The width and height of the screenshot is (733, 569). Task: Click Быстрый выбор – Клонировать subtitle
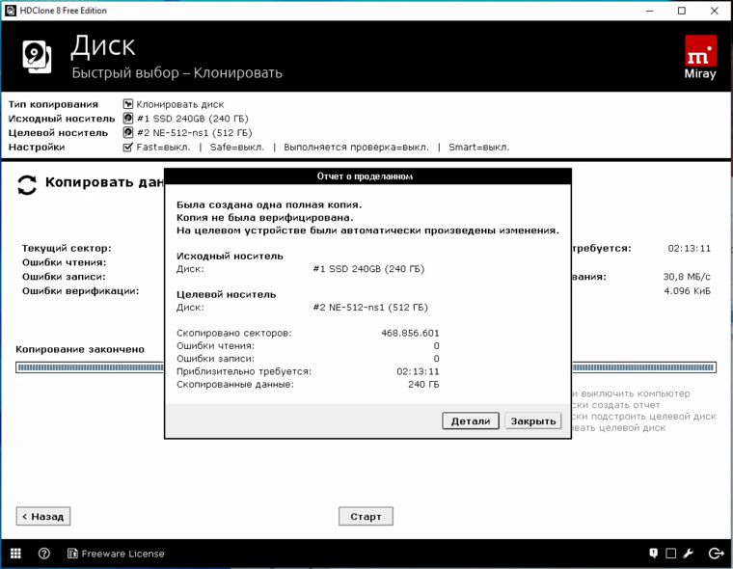pyautogui.click(x=176, y=73)
